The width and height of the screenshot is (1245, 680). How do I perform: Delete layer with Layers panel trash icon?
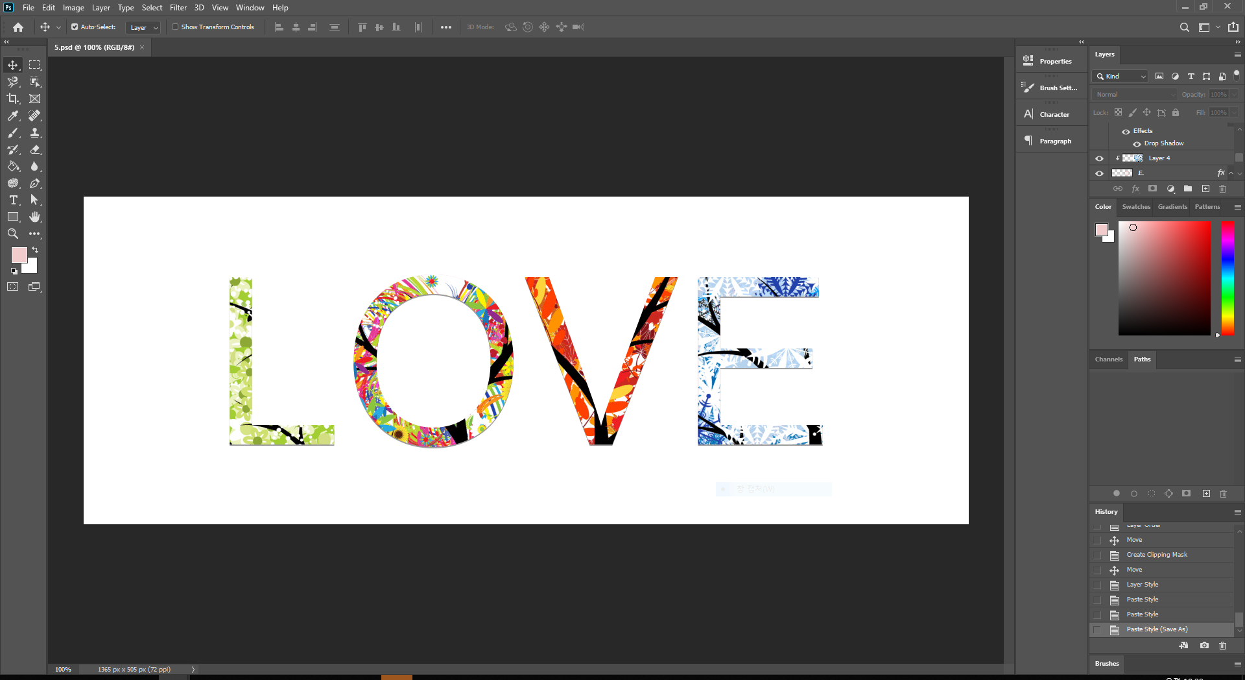click(x=1223, y=189)
